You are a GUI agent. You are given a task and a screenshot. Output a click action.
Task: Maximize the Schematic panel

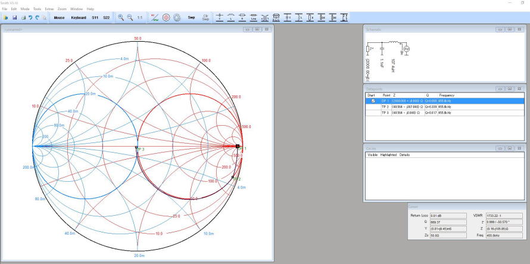[x=509, y=29]
